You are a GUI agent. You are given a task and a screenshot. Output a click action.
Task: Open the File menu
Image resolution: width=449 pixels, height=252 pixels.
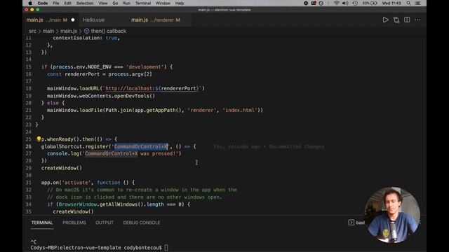point(56,3)
